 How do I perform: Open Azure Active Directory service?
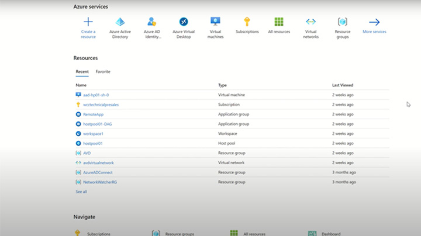click(x=120, y=22)
